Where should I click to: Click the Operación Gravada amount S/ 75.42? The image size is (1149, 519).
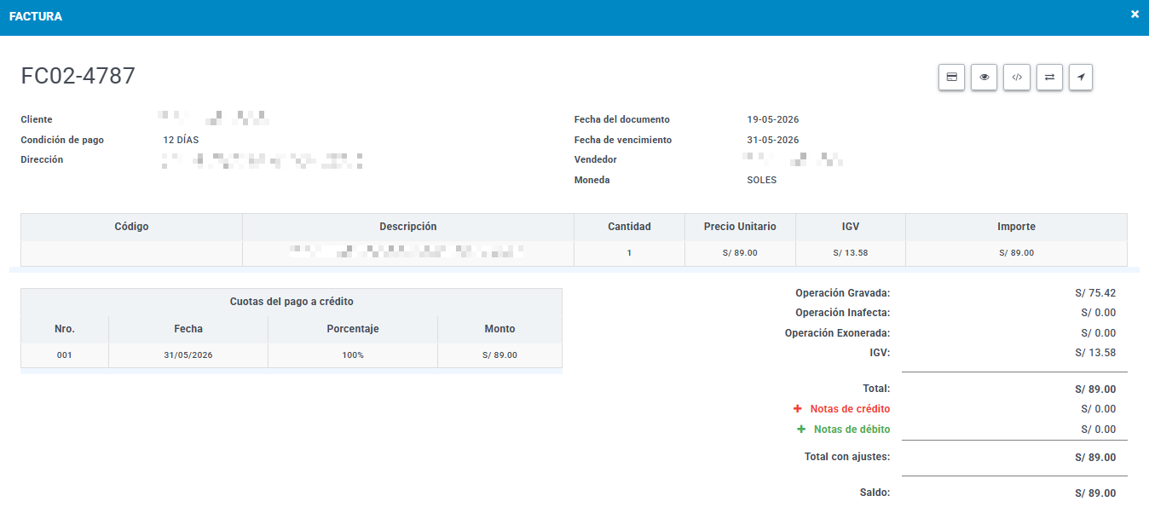coord(1095,293)
